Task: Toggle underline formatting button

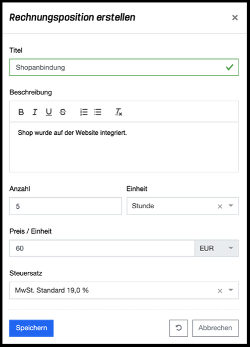Action: [x=48, y=112]
